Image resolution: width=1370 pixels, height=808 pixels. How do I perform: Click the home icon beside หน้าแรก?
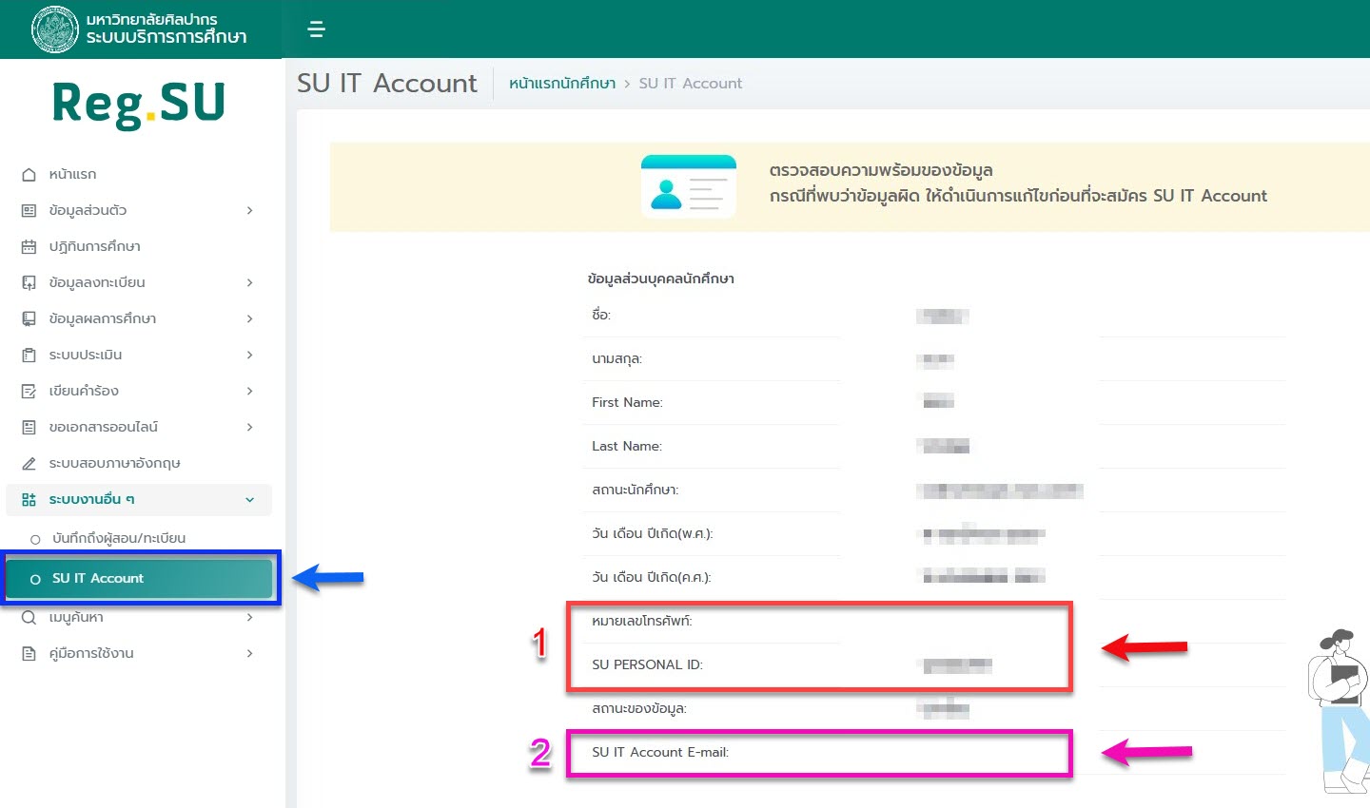(29, 175)
